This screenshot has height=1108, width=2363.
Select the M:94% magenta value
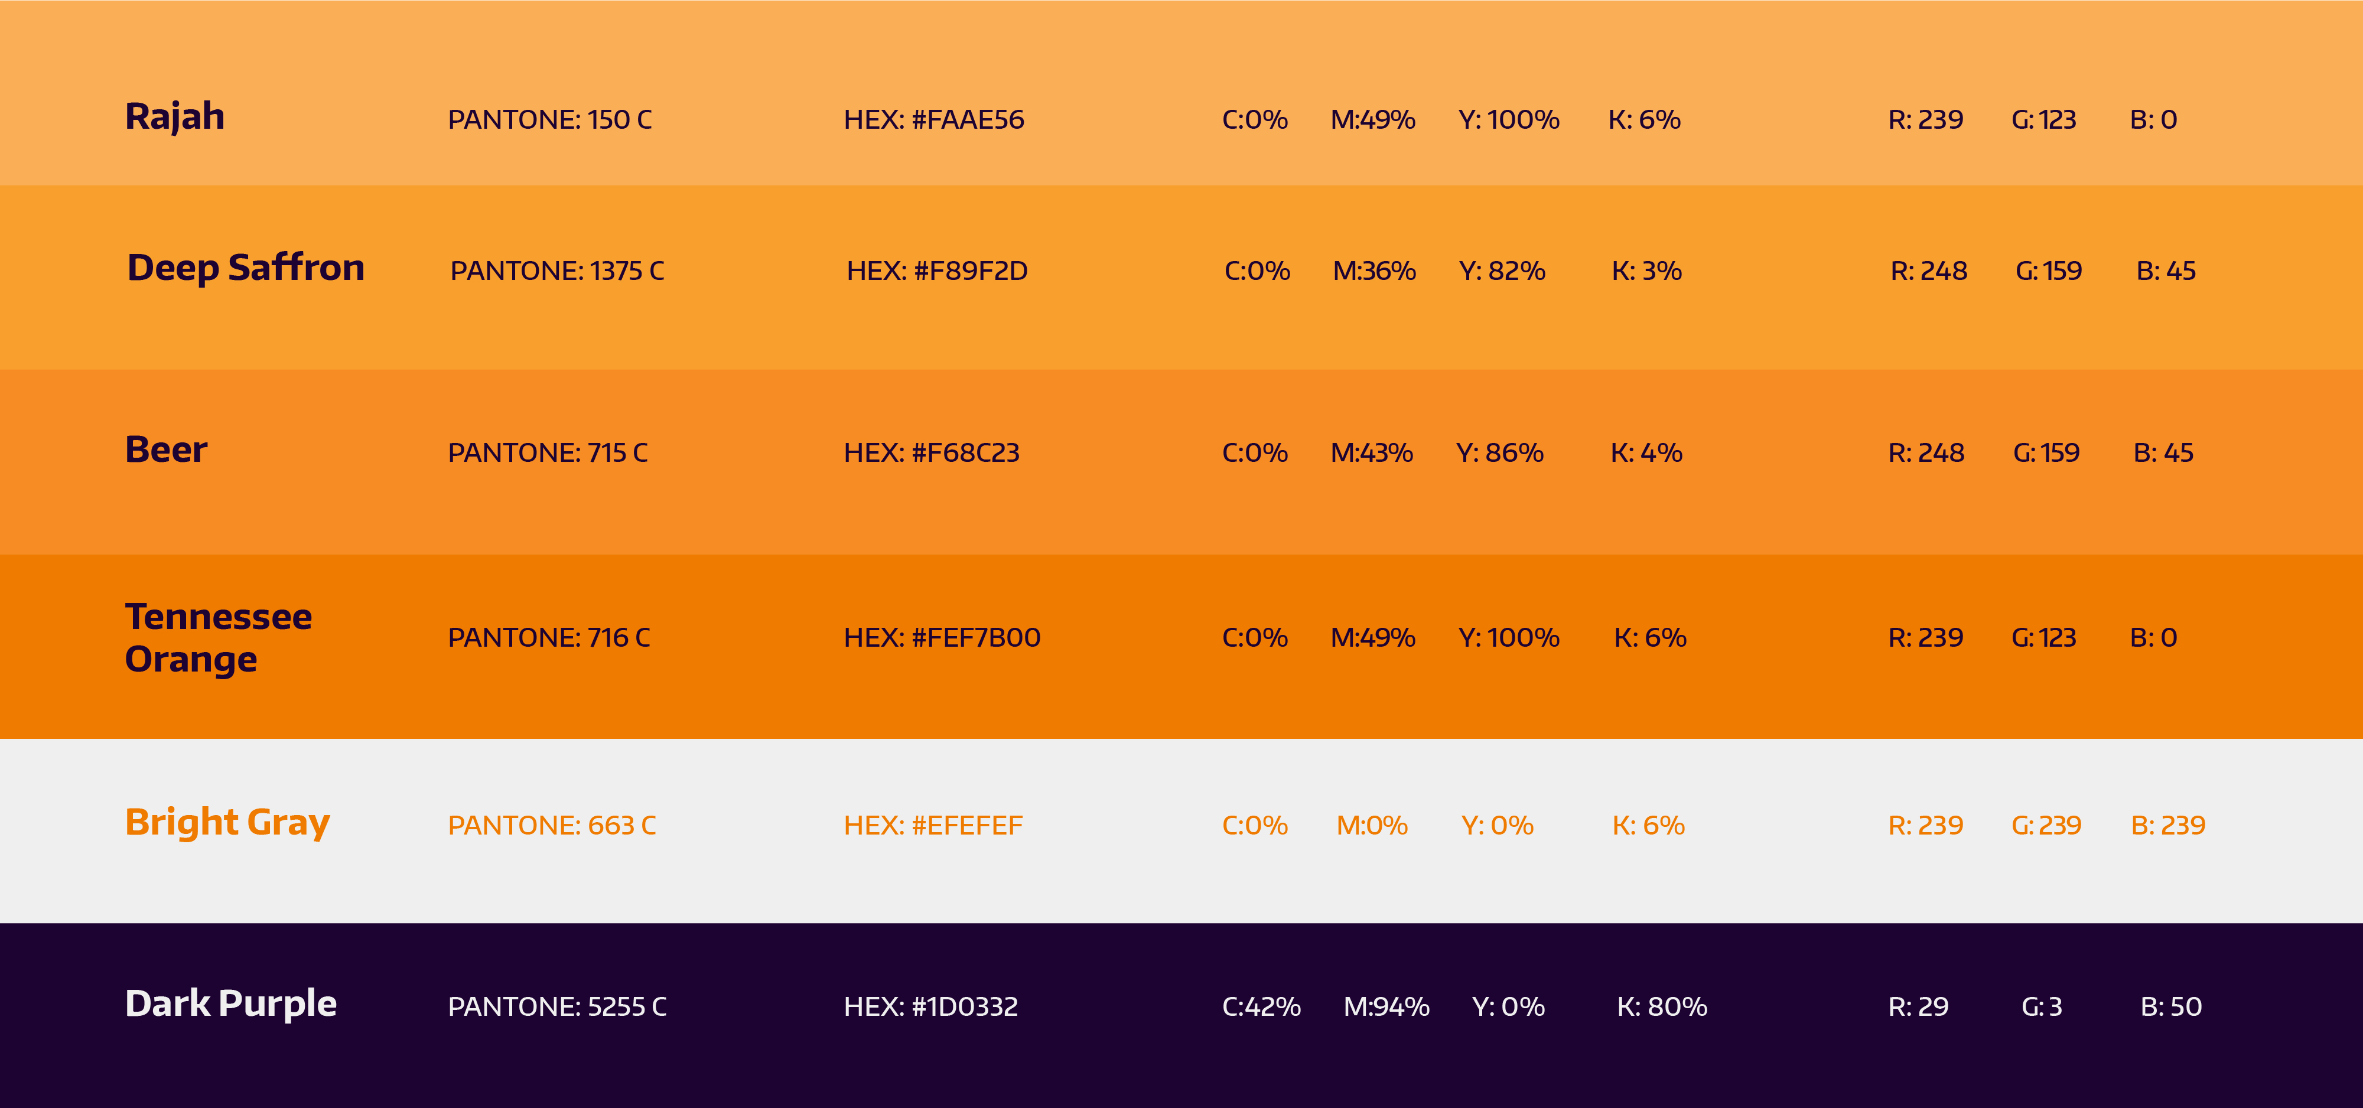pos(1386,1007)
